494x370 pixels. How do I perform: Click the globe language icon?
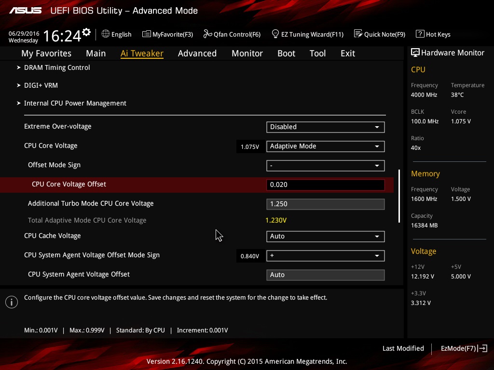(x=106, y=34)
